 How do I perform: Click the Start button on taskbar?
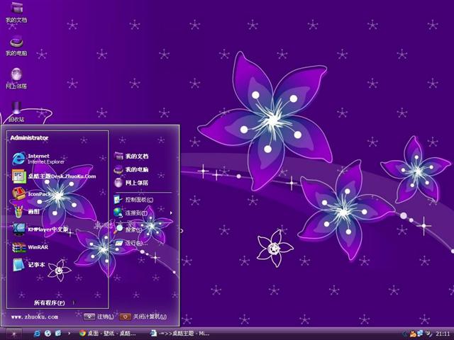[13, 334]
